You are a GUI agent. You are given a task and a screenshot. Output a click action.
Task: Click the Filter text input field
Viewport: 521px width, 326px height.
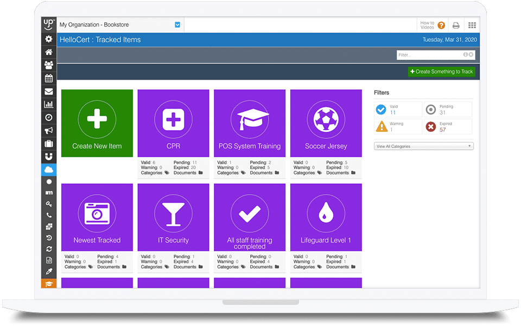click(429, 55)
